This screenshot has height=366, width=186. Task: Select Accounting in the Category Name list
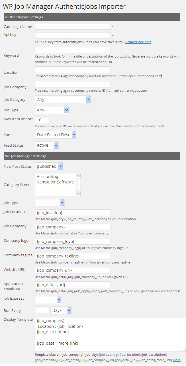coord(47,177)
